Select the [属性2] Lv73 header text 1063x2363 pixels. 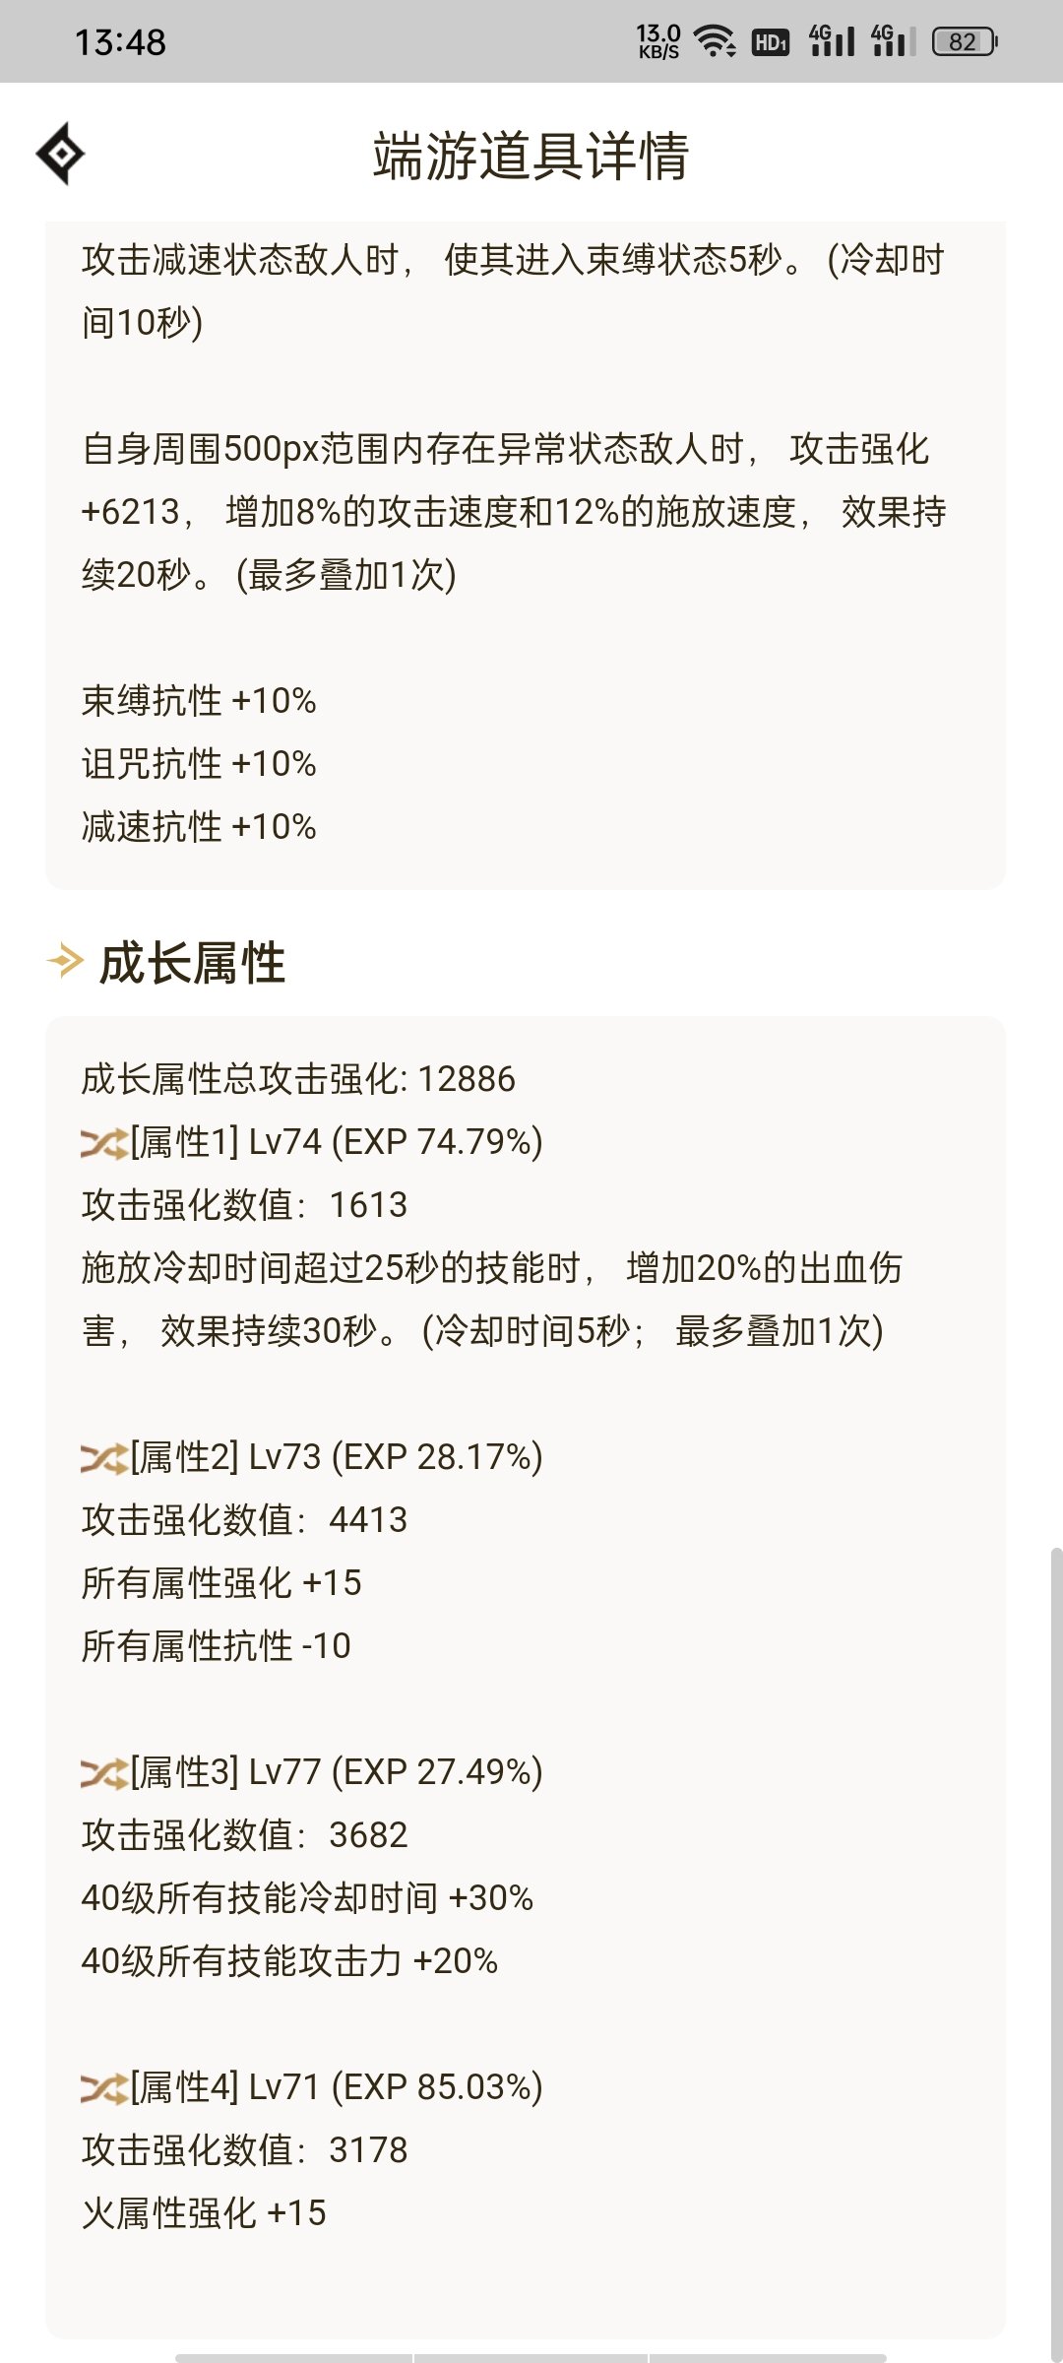tap(337, 1457)
